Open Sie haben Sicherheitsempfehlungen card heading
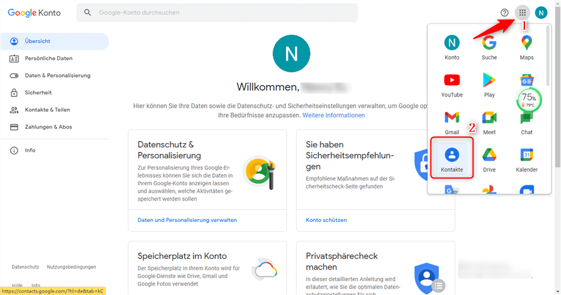This screenshot has height=295, width=561. [350, 156]
